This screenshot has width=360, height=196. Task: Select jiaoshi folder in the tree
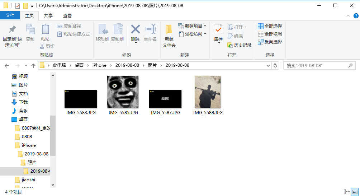click(x=25, y=180)
